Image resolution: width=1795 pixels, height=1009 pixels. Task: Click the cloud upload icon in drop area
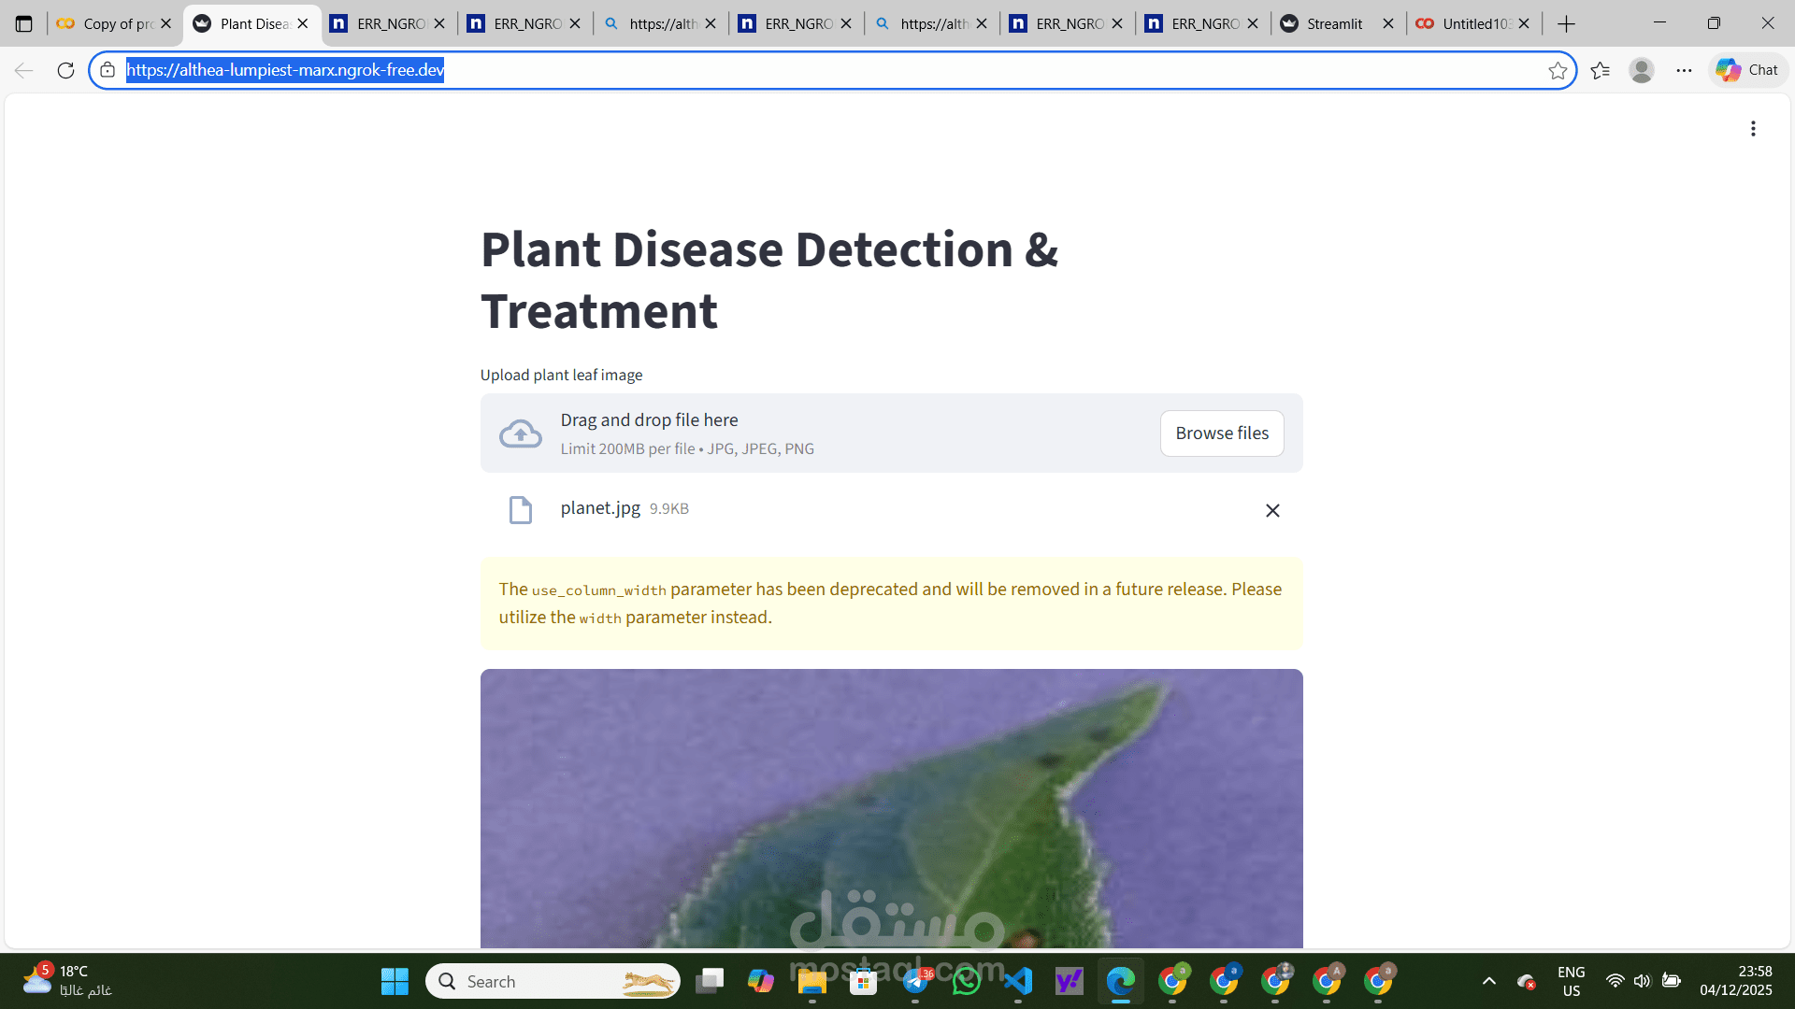pos(521,433)
